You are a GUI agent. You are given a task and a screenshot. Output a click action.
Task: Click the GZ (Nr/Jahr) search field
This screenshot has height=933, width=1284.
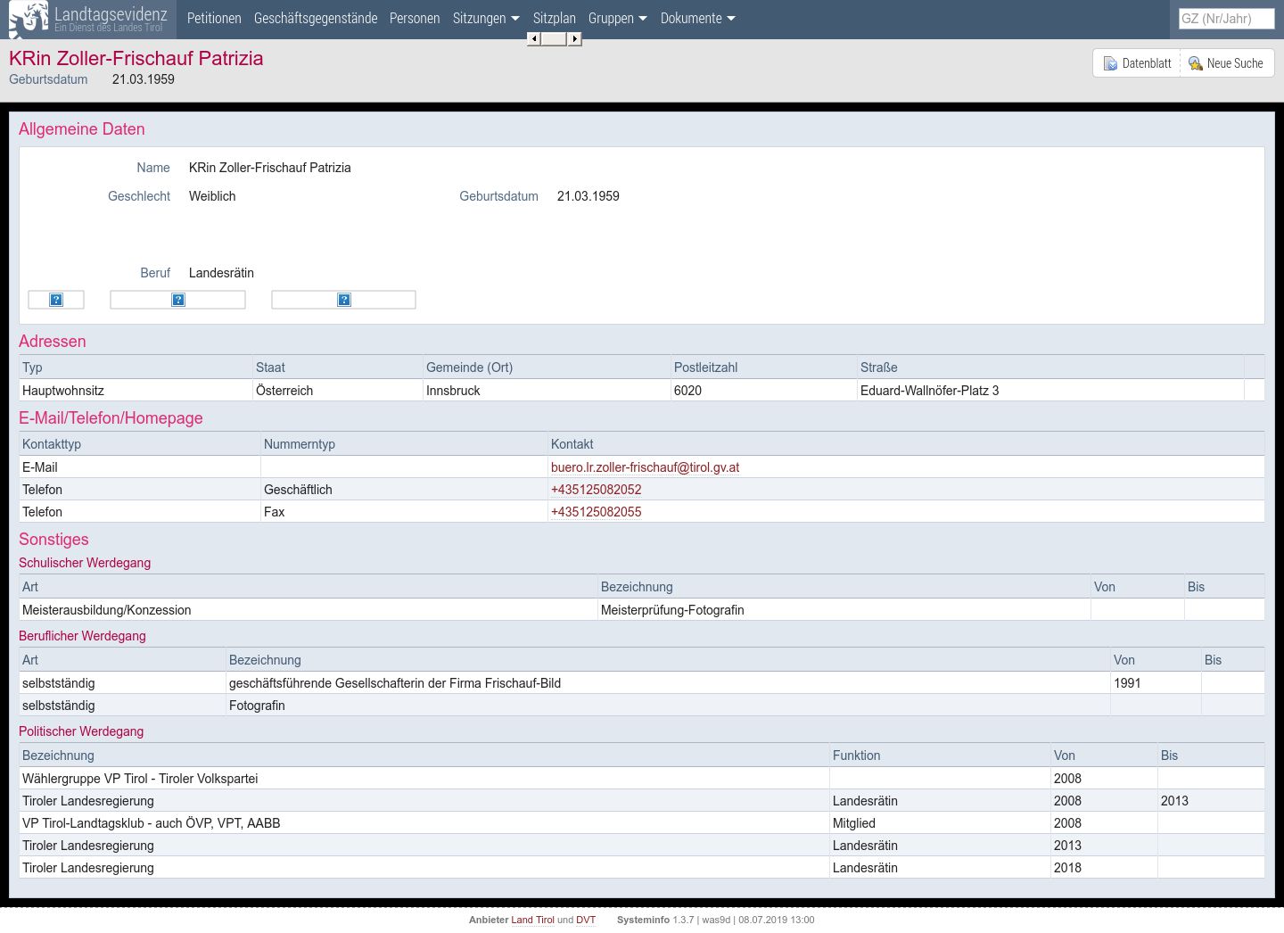[1226, 19]
